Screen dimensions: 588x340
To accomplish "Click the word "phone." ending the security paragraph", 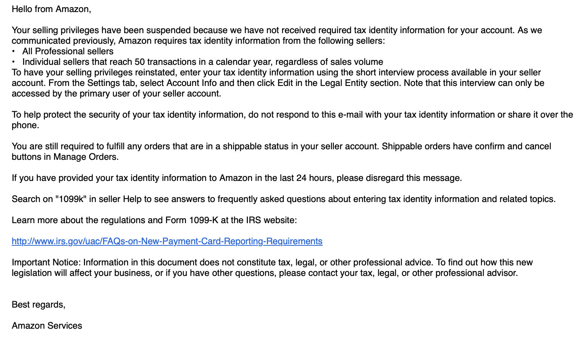I will click(25, 125).
